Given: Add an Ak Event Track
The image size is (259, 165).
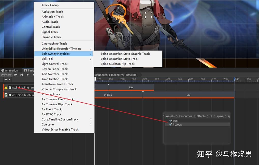Looking at the screenshot, I should pyautogui.click(x=64, y=109).
